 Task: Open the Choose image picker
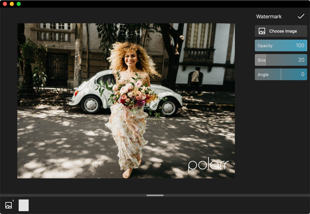coord(281,31)
